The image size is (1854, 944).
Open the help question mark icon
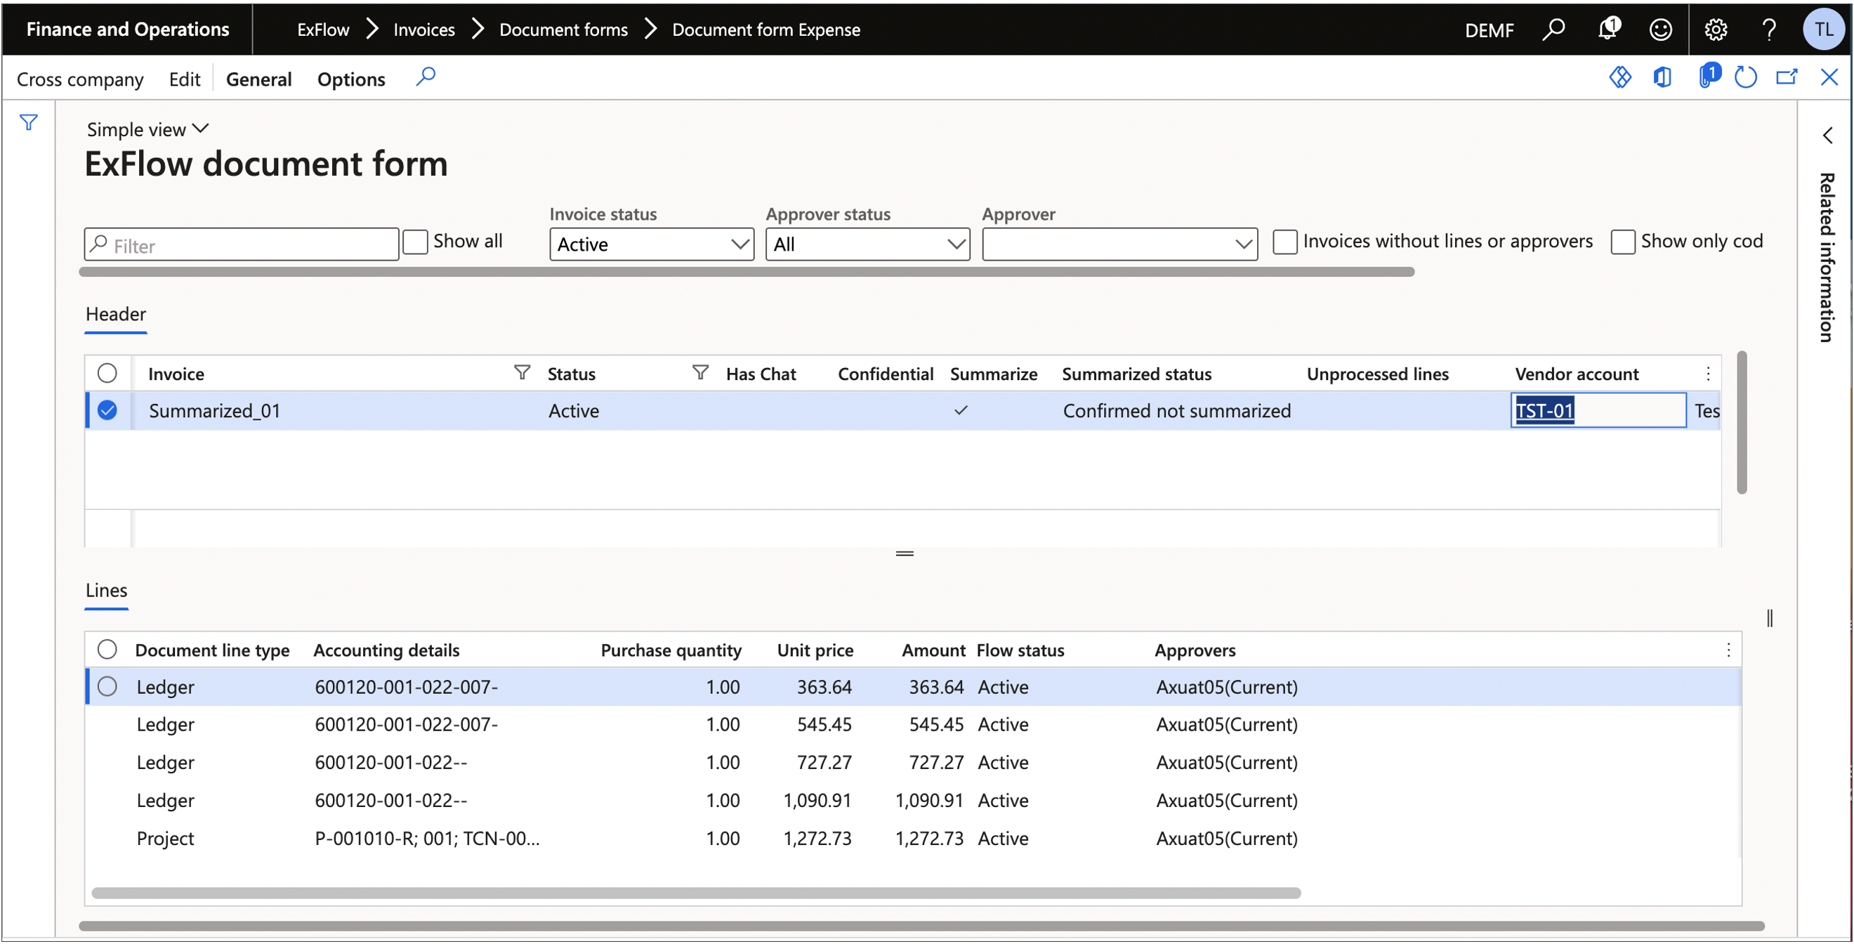pyautogui.click(x=1770, y=29)
